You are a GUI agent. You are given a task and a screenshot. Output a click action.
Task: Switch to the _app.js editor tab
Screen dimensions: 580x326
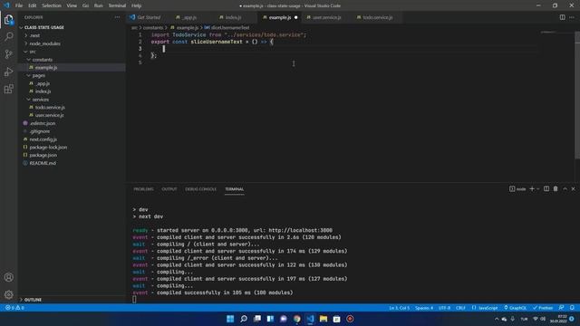pyautogui.click(x=189, y=17)
